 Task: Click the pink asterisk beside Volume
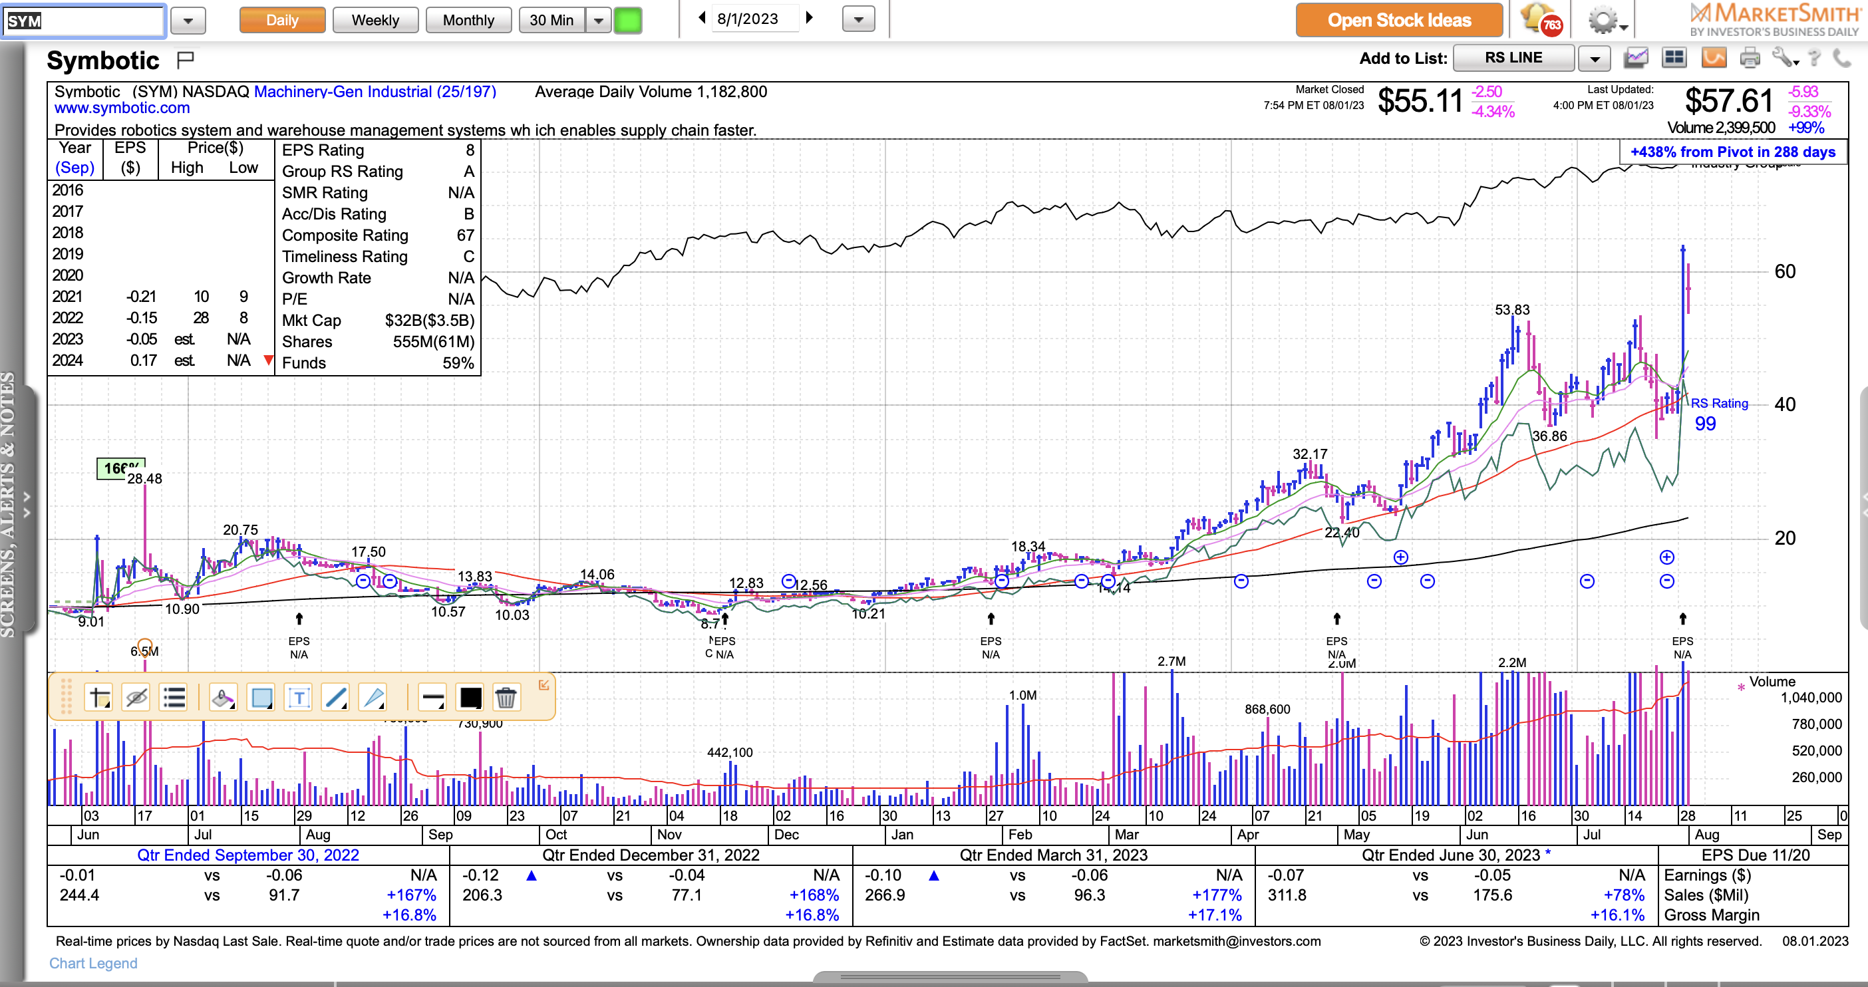click(1740, 687)
